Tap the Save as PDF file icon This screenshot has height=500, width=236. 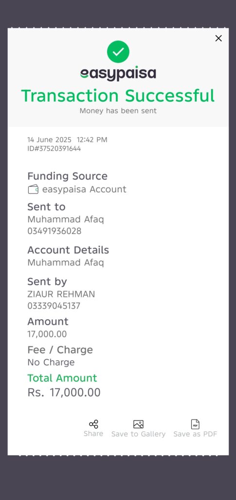coord(195,424)
